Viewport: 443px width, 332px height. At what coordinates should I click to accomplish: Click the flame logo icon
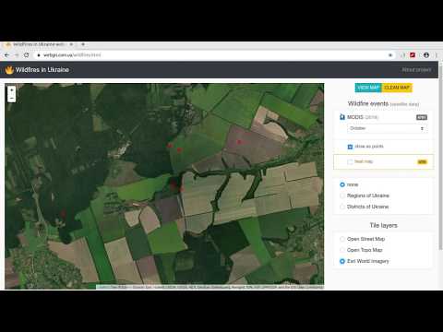(x=9, y=70)
